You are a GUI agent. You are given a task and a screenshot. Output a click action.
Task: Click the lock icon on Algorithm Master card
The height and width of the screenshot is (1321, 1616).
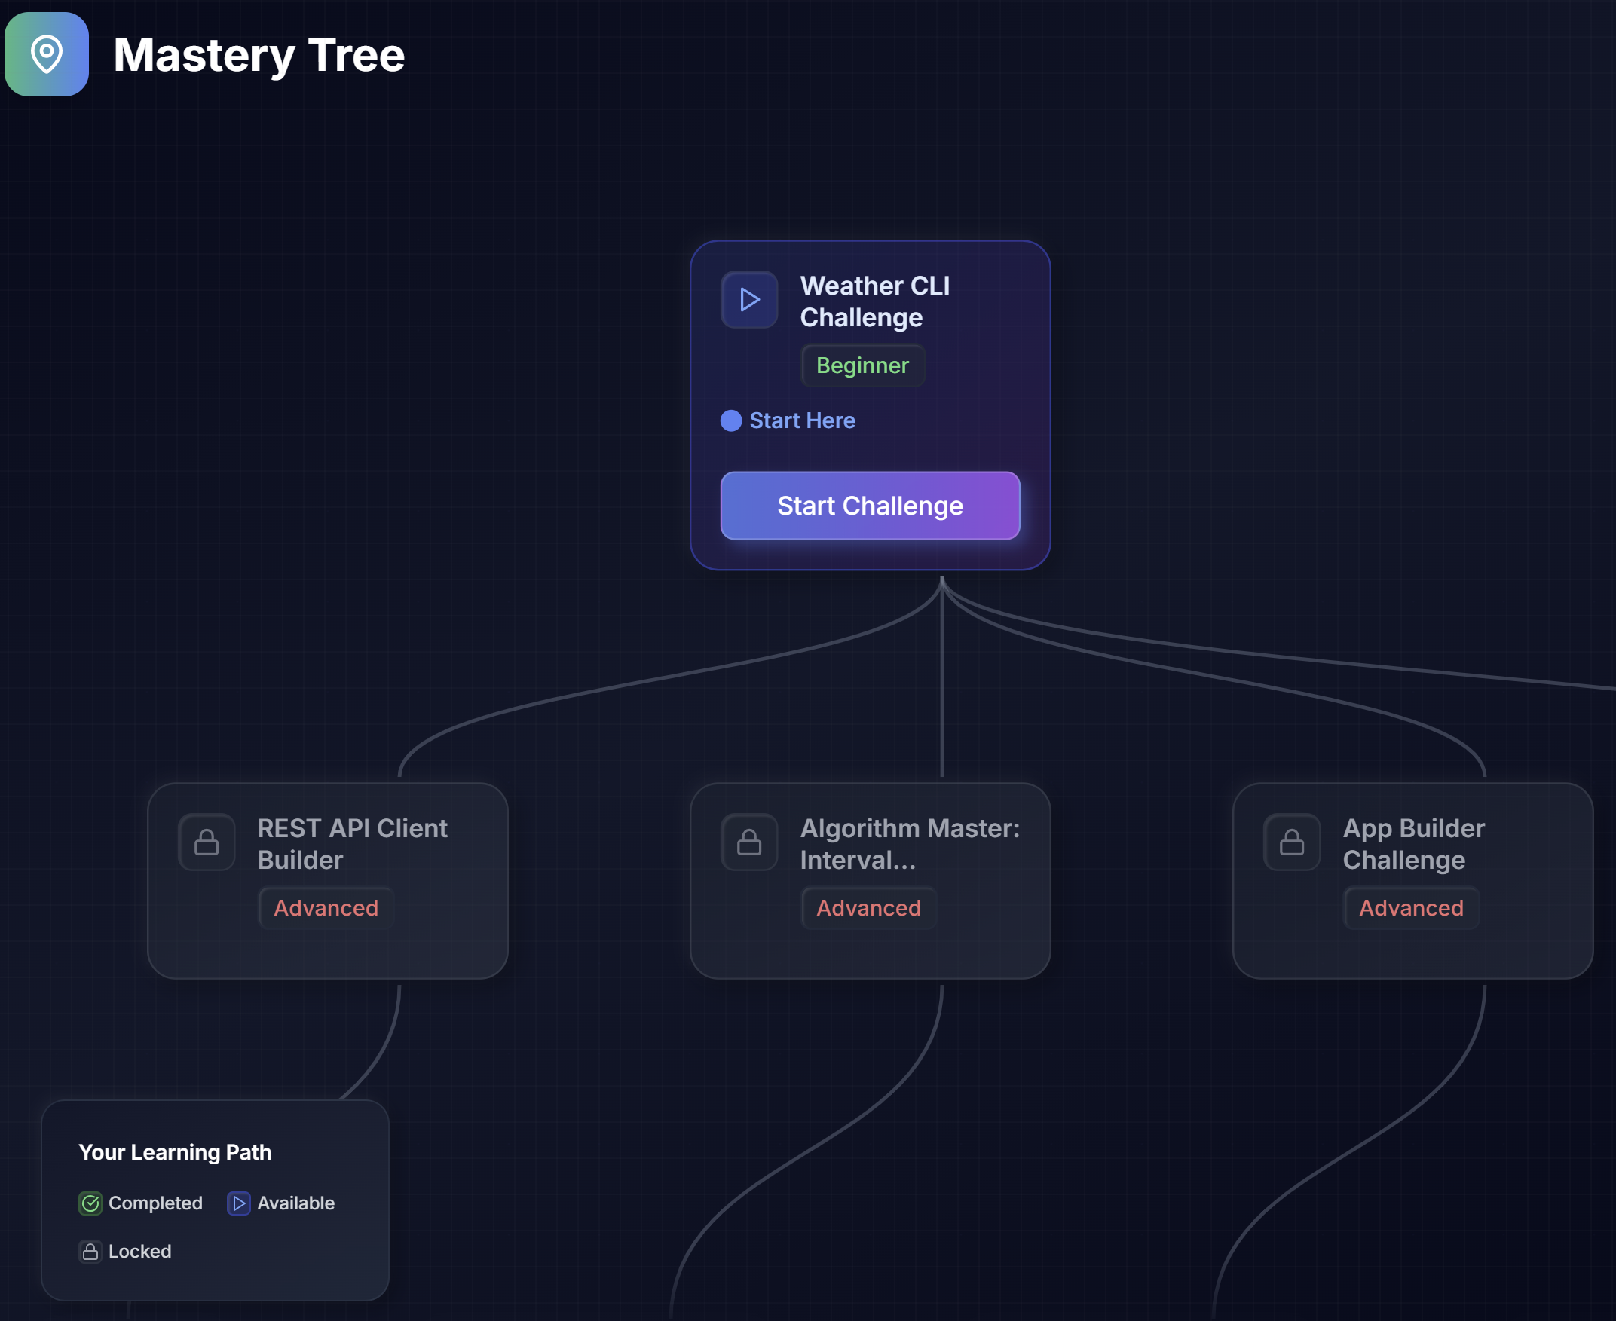749,842
